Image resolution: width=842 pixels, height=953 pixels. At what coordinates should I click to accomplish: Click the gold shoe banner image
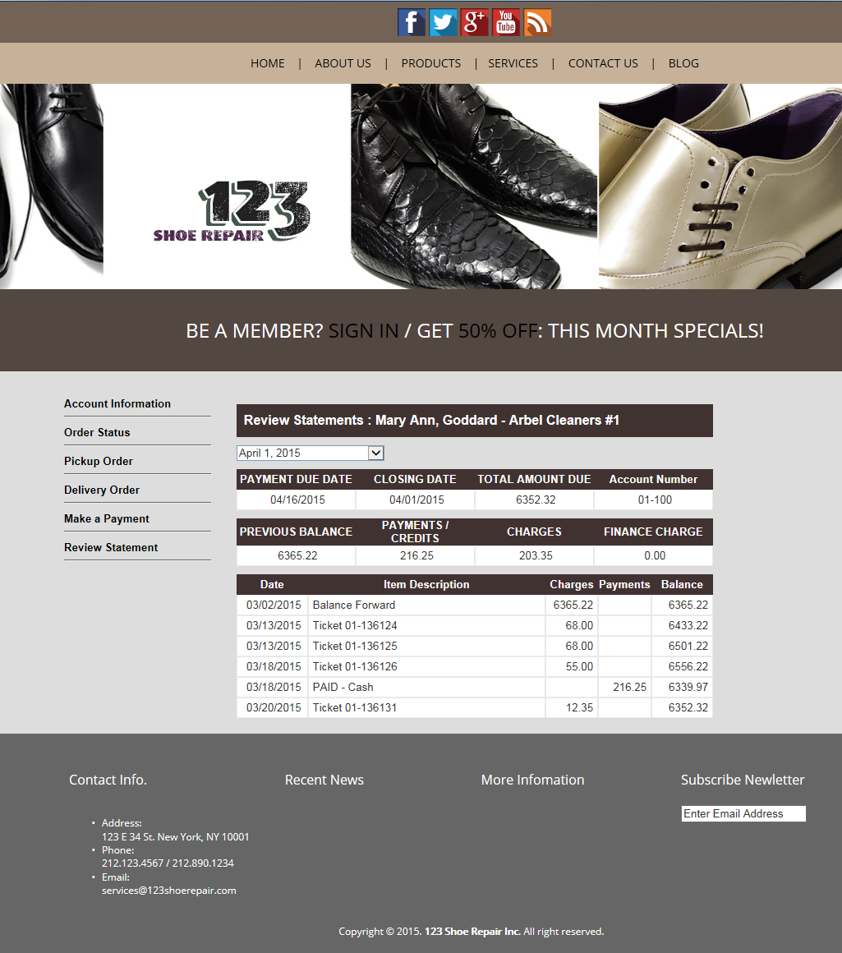(720, 186)
